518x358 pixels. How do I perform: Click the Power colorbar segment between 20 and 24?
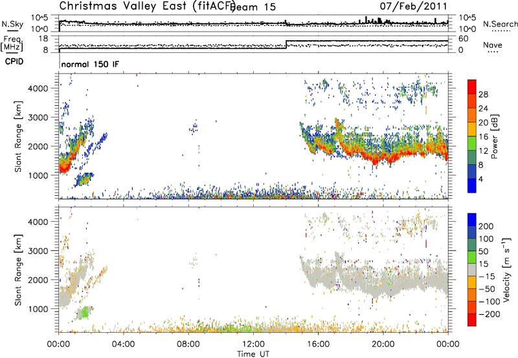[472, 116]
